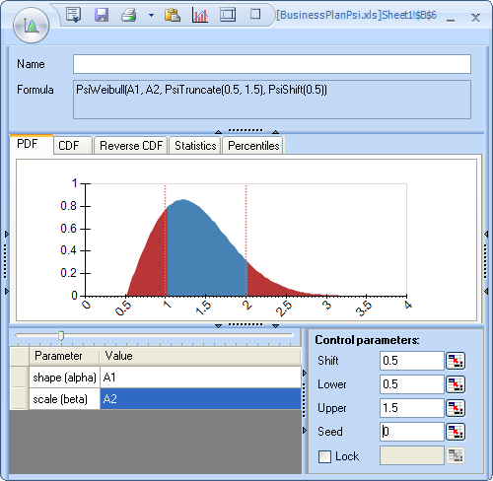This screenshot has width=493, height=481.
Task: Click the right down arrow below chart
Action: point(276,326)
